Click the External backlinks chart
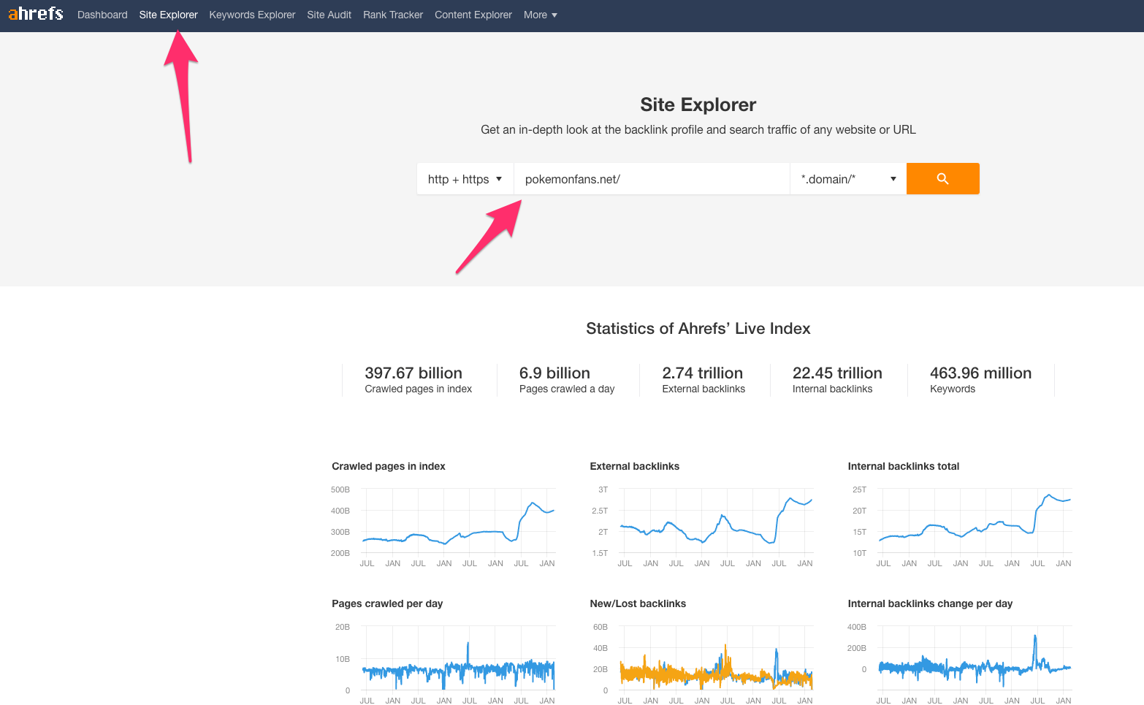Viewport: 1144px width, 705px height. click(701, 520)
